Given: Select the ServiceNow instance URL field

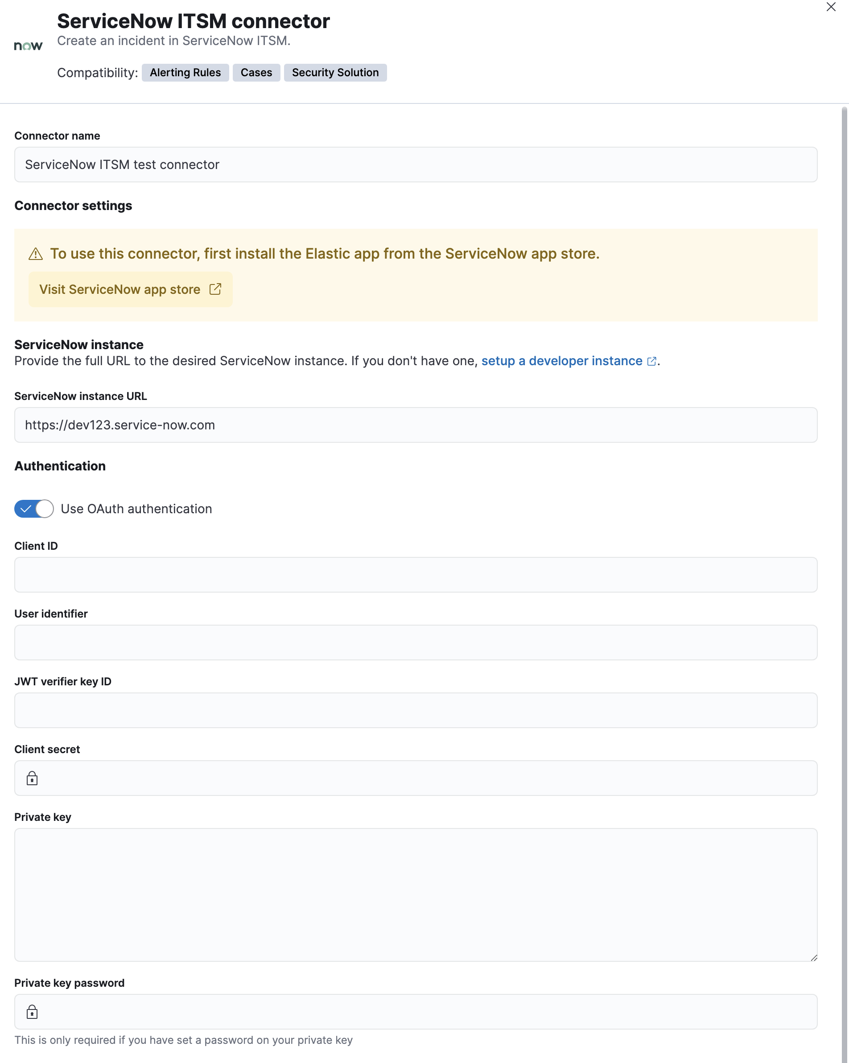Looking at the screenshot, I should 416,425.
